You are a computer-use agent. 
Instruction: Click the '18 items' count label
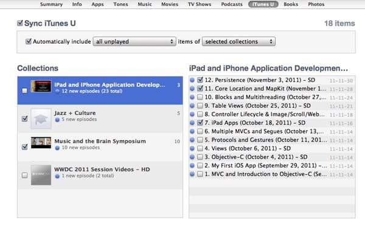tap(339, 23)
